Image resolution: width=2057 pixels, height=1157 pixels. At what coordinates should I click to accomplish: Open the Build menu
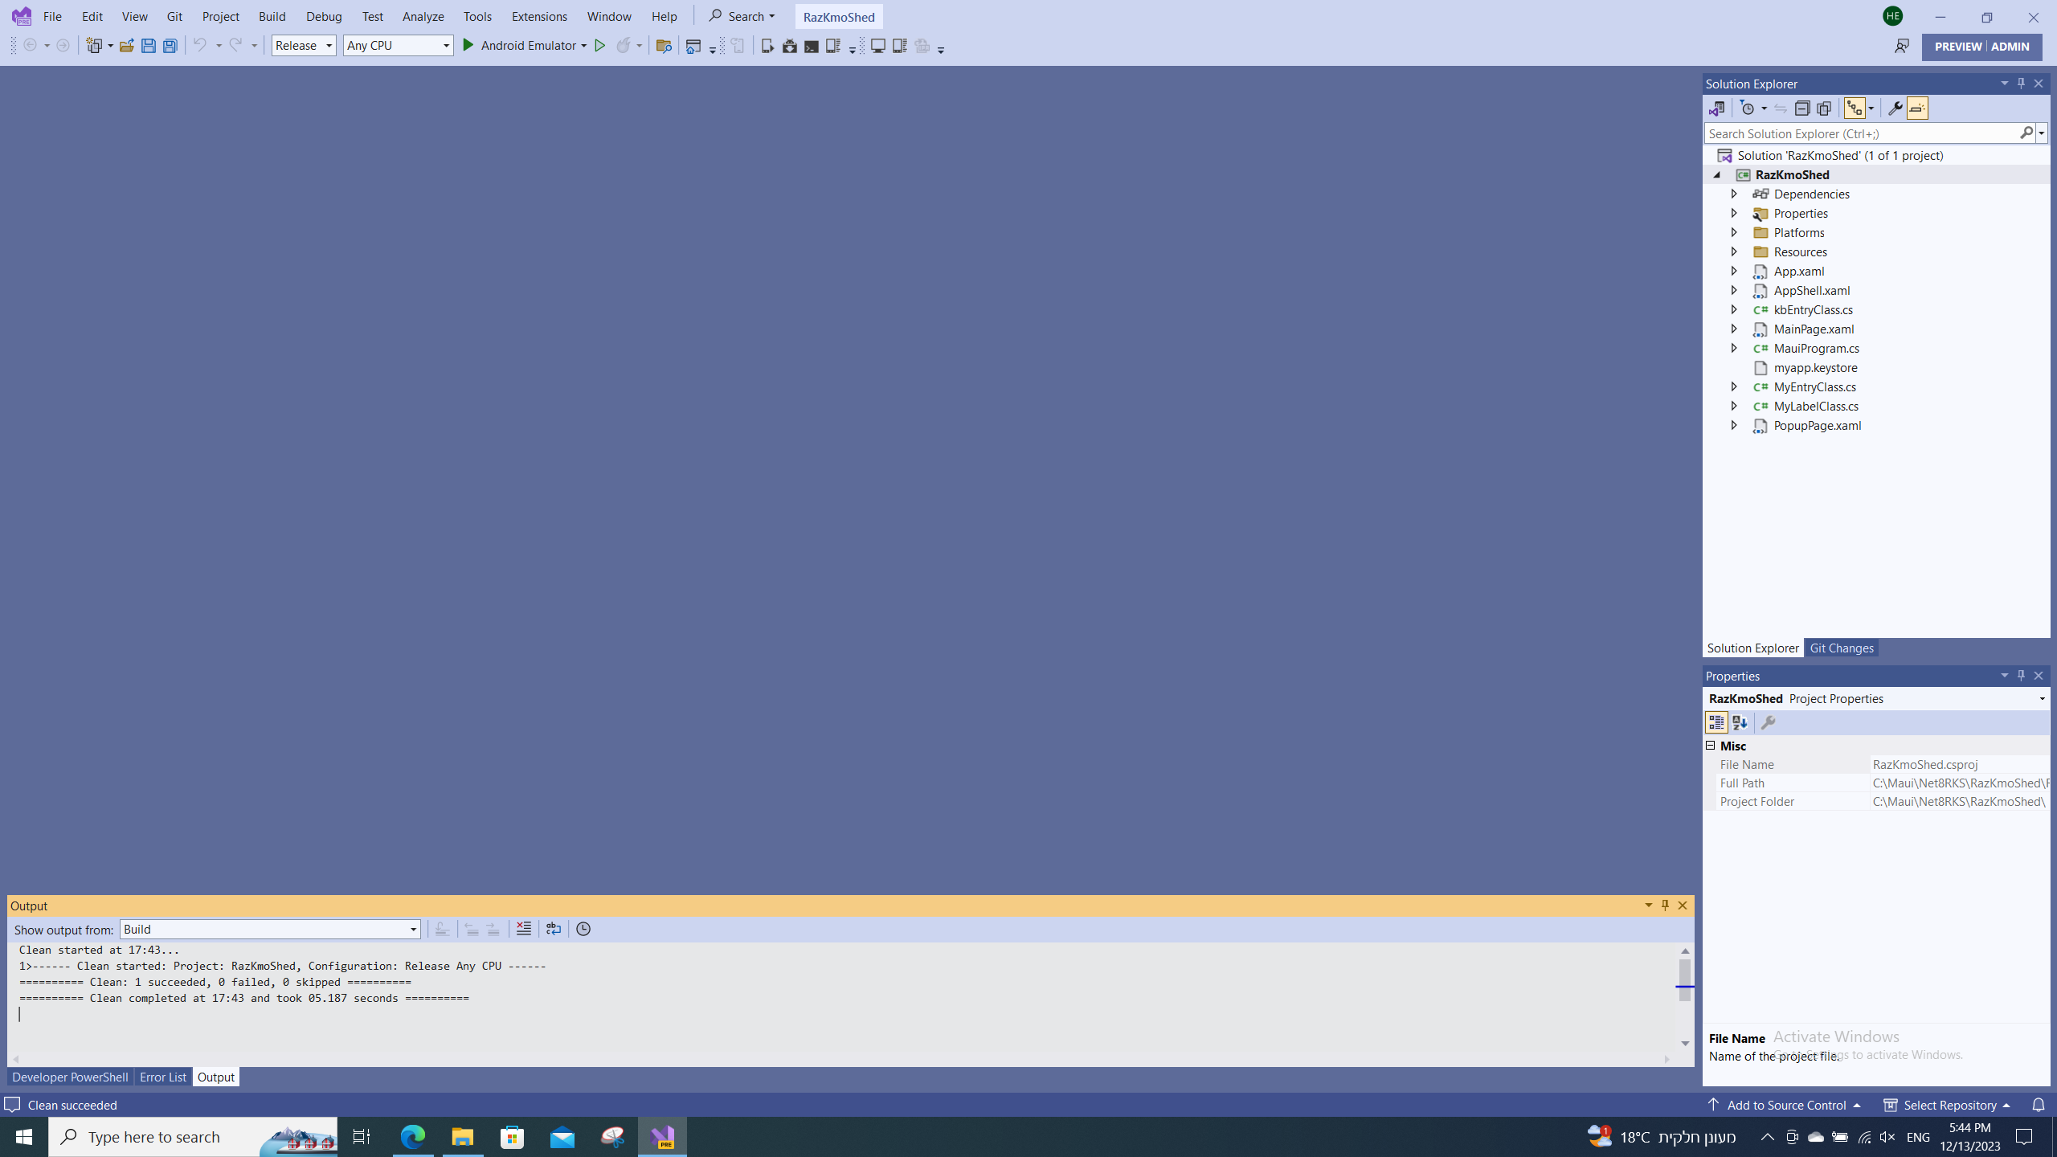point(272,16)
